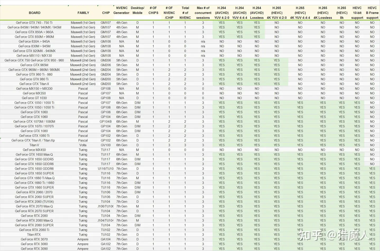Select the GeForce 845M / 940M / 940MX / 945M cell

point(34,27)
